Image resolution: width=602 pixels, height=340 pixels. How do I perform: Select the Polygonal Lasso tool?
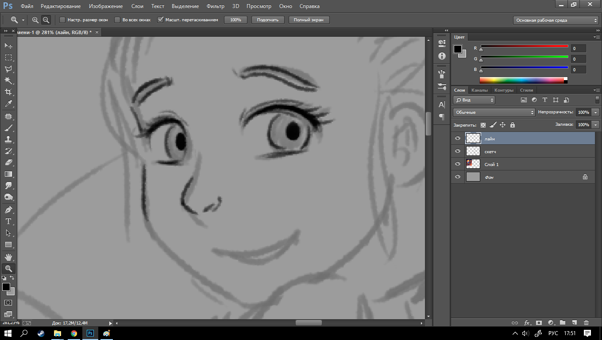[x=8, y=69]
